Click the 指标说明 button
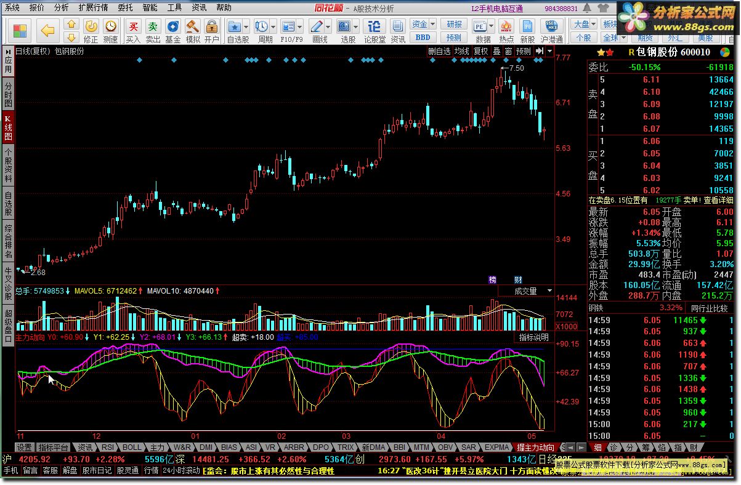This screenshot has height=485, width=741. pos(533,337)
